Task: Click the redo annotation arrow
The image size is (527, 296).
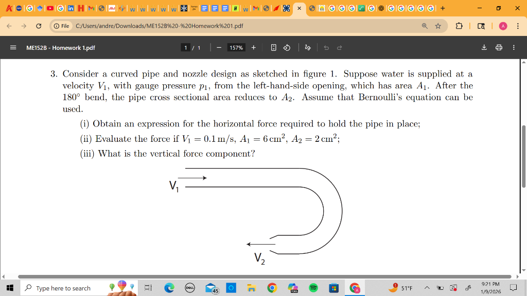Action: [x=340, y=48]
